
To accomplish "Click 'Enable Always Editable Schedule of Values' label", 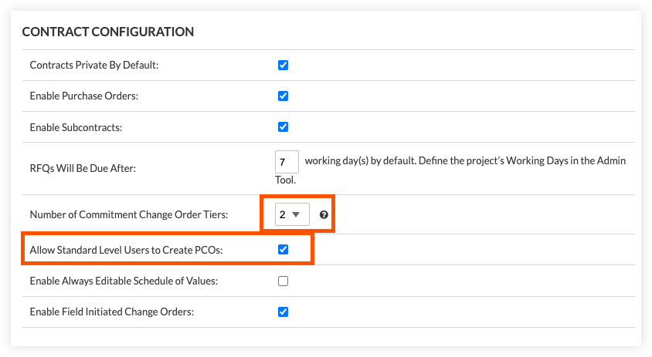I will click(x=124, y=281).
